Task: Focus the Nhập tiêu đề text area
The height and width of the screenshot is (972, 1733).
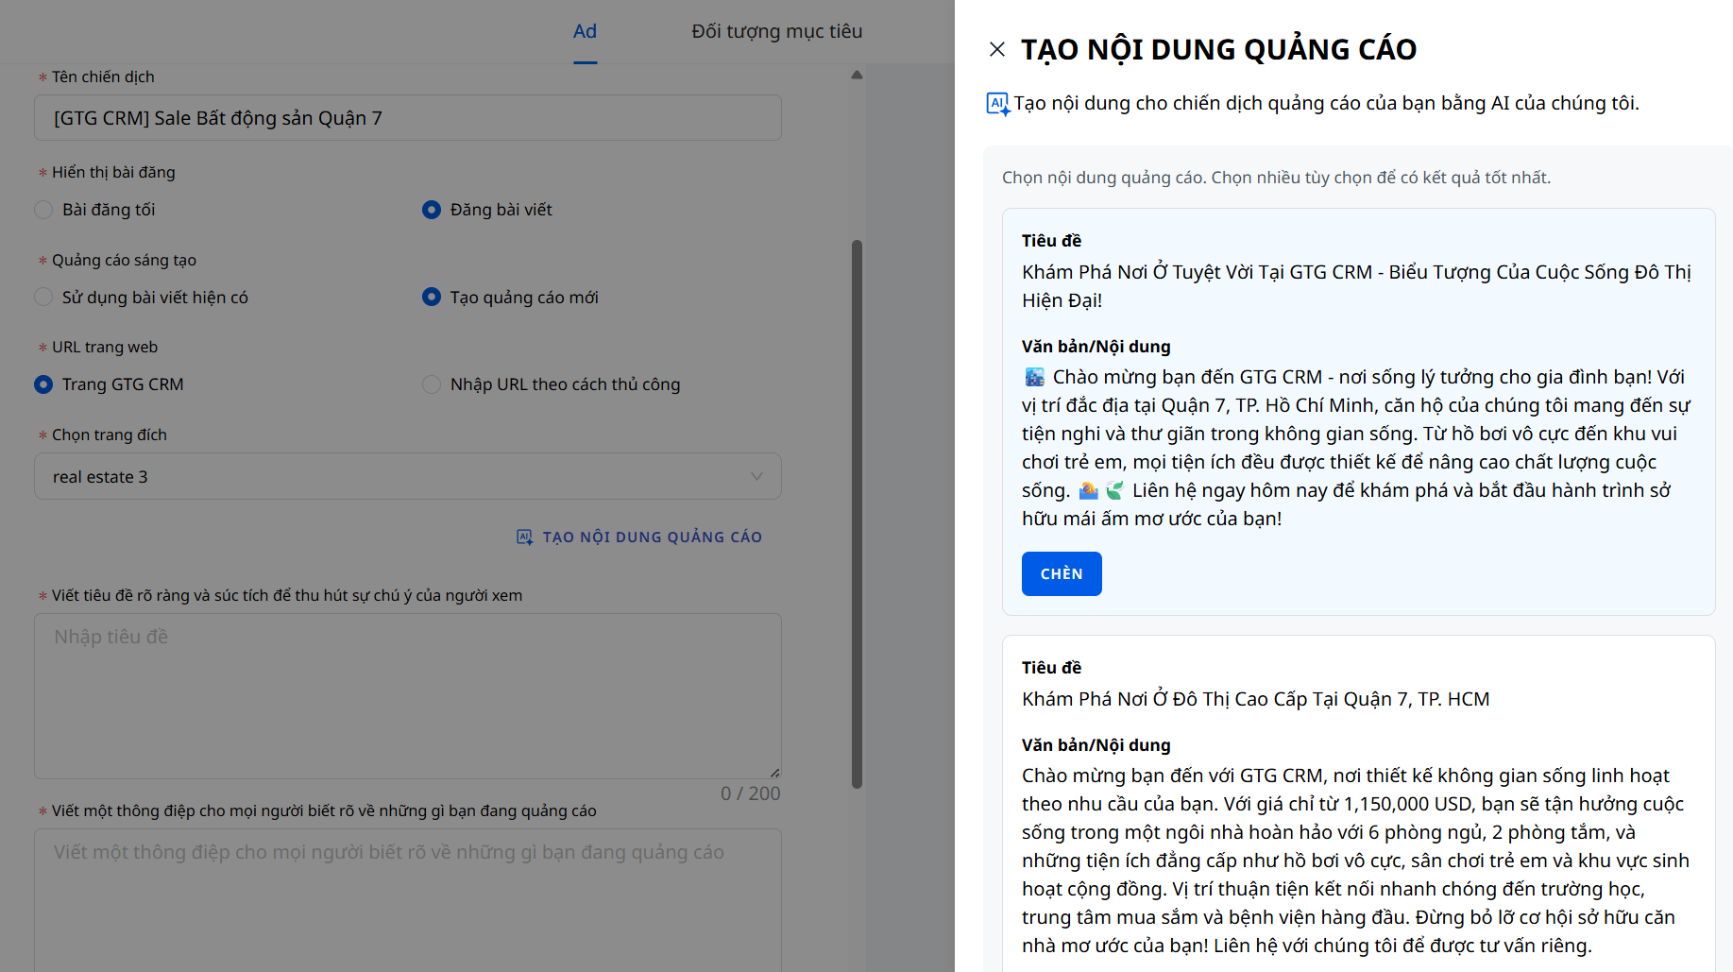Action: [407, 695]
